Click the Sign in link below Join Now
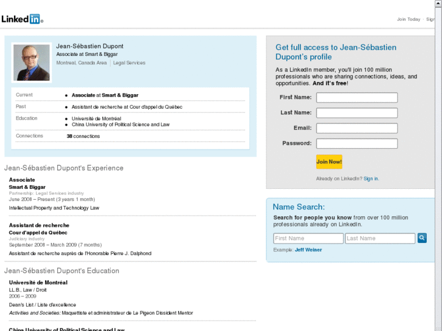This screenshot has height=331, width=442. pos(371,179)
